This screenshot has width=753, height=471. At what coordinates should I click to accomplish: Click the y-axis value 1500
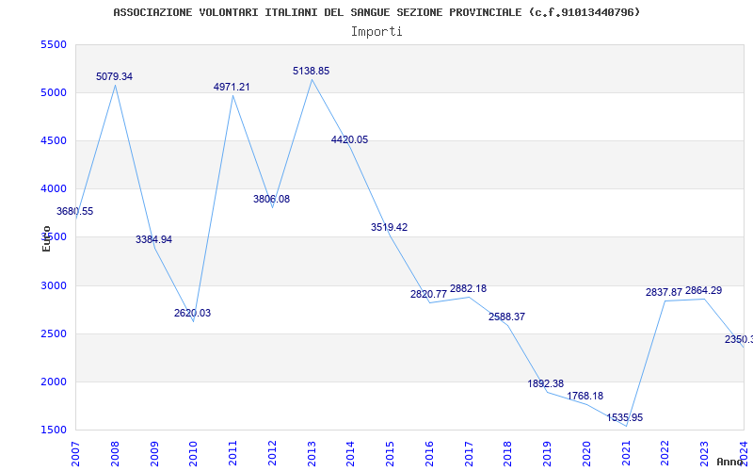(54, 430)
